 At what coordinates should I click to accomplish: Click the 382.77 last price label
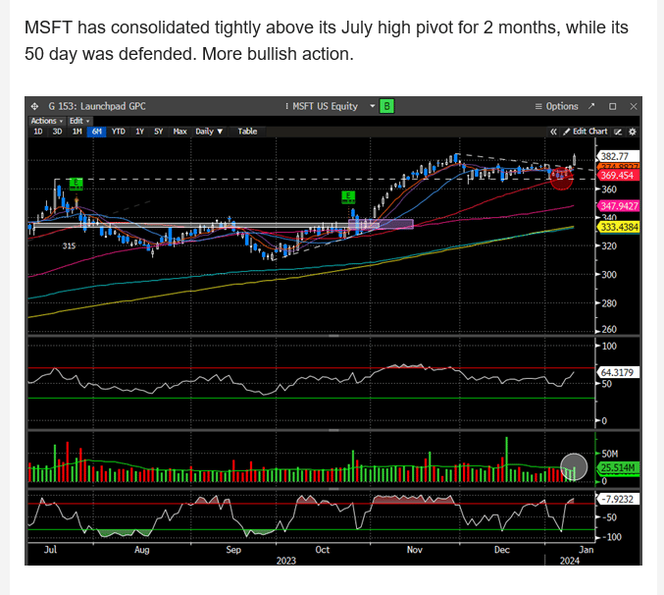(618, 156)
